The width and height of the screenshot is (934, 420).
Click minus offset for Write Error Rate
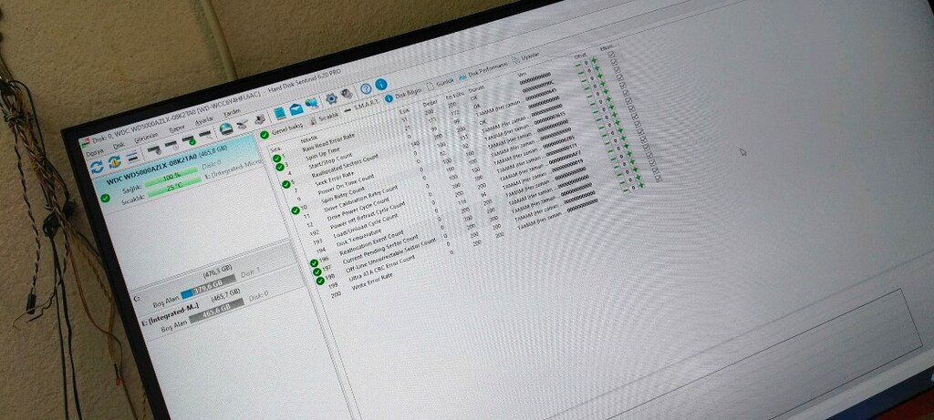click(x=626, y=190)
